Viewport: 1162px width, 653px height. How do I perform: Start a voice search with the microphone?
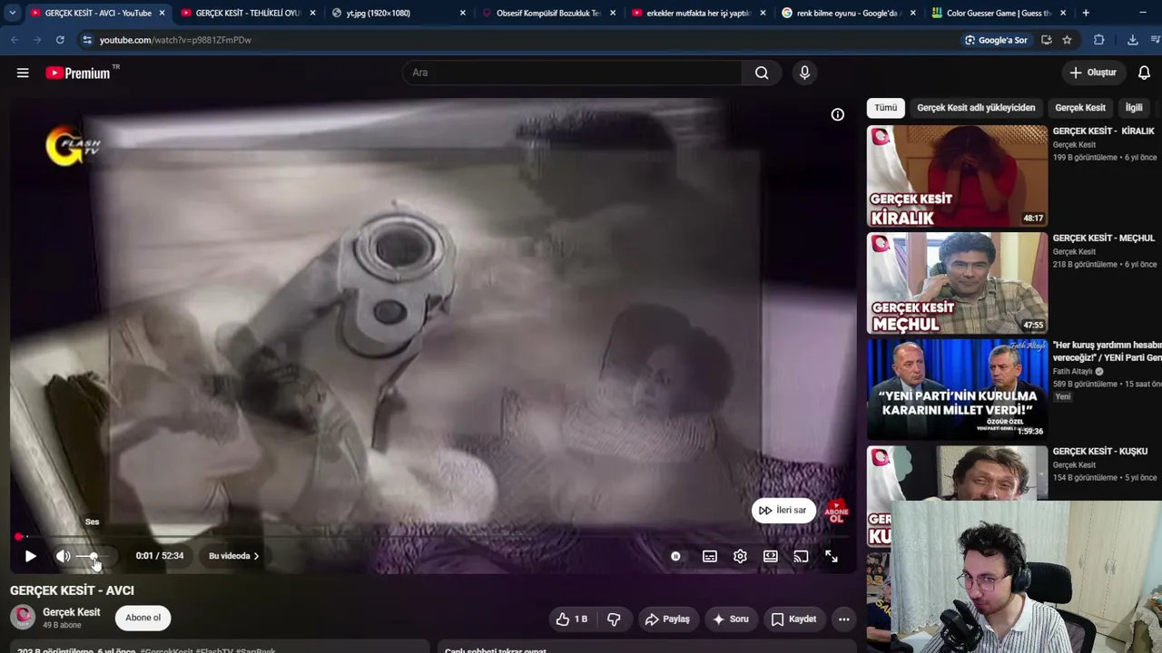(x=804, y=73)
